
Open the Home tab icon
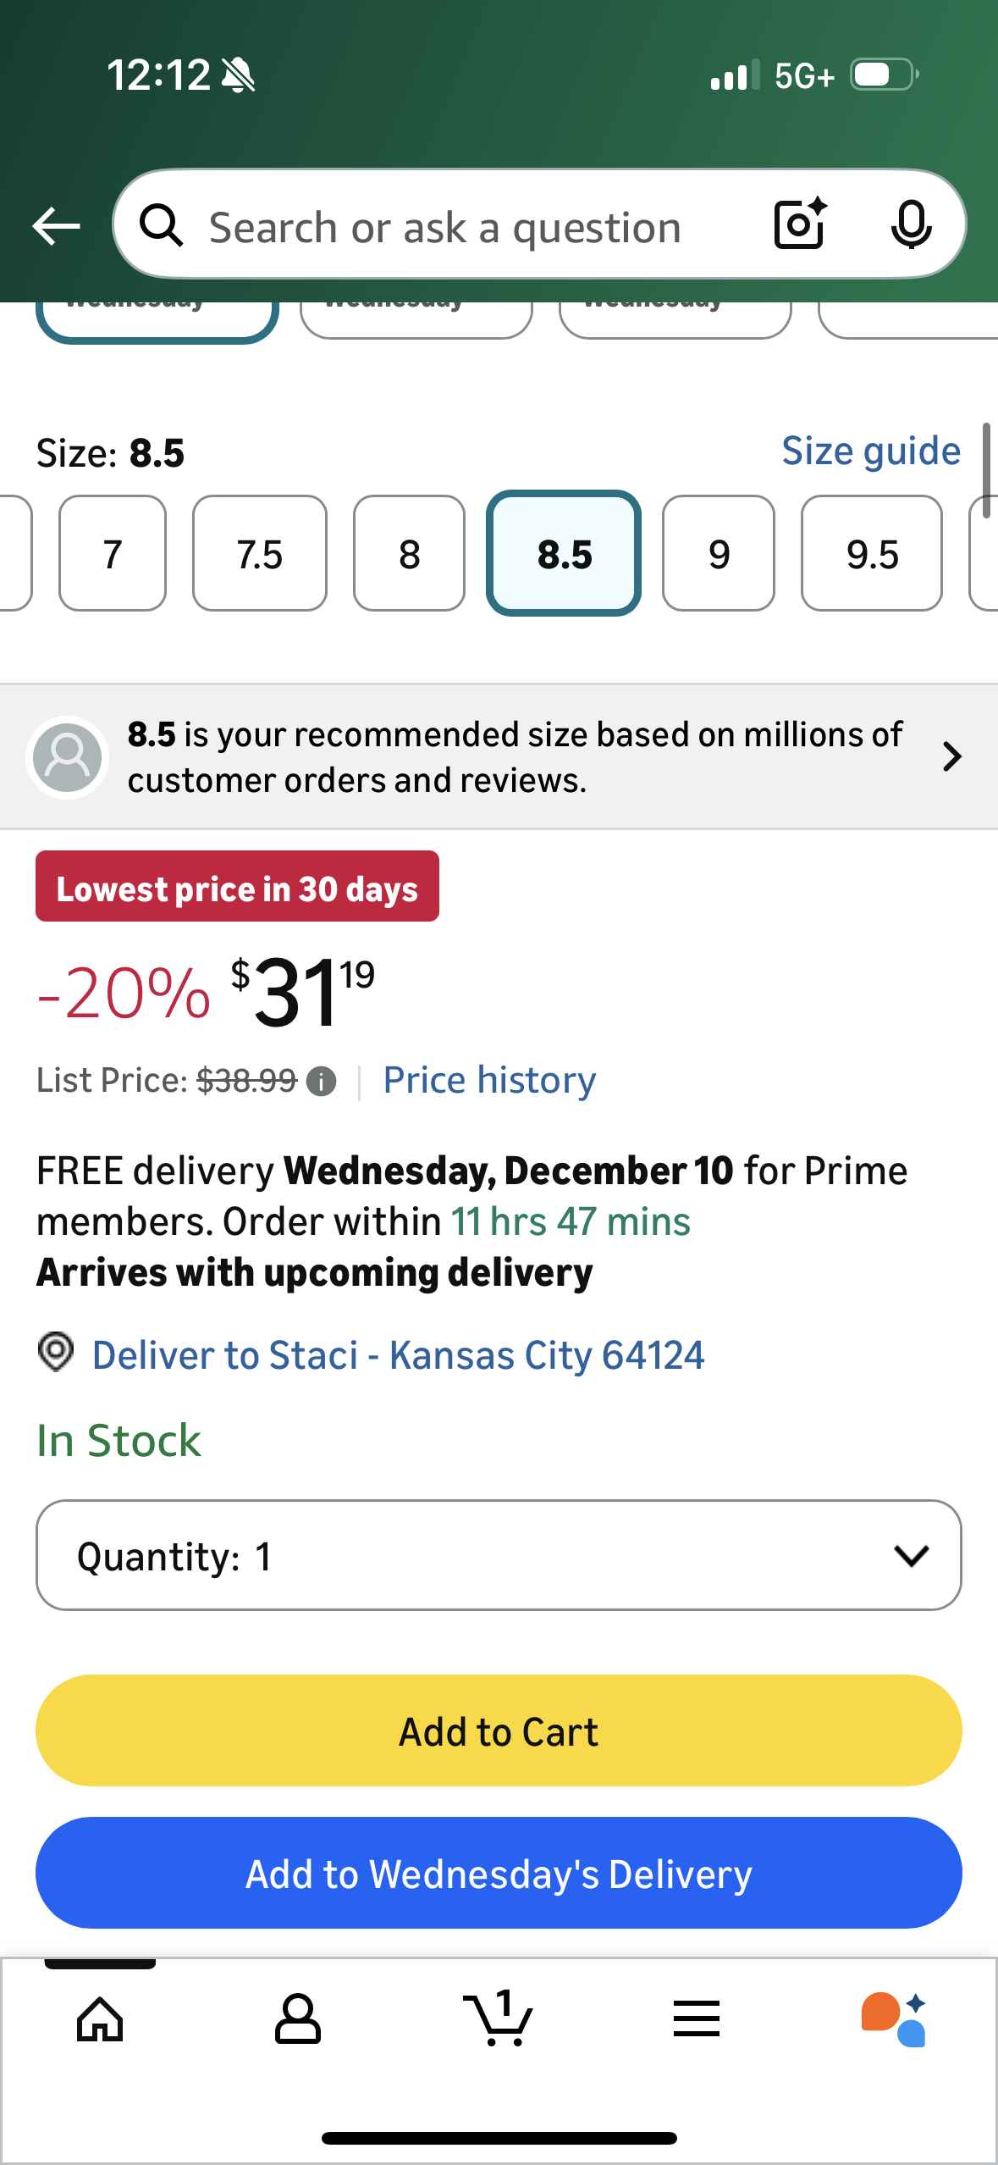100,2019
